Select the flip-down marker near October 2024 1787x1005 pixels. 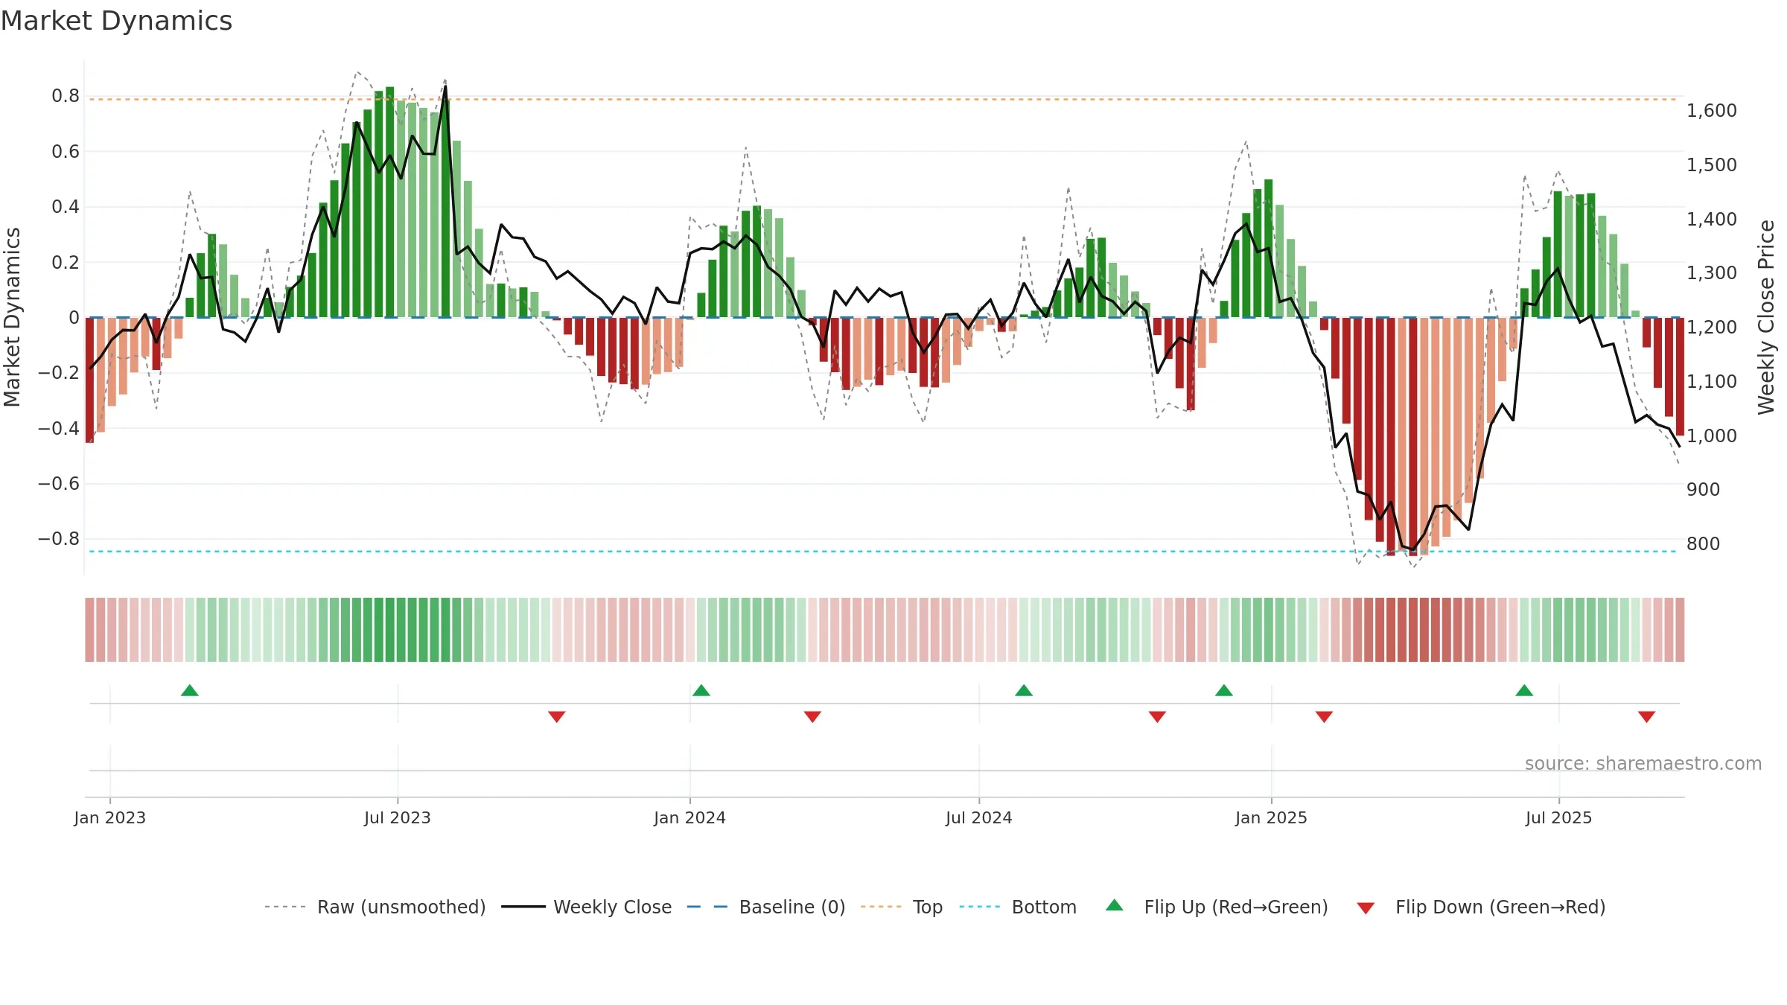(1157, 716)
